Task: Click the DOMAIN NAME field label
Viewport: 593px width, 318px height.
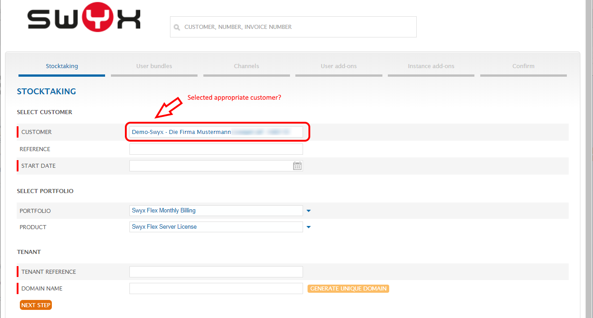Action: coord(42,289)
